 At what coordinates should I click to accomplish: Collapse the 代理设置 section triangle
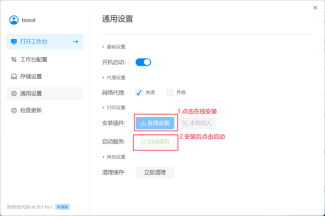(x=104, y=78)
